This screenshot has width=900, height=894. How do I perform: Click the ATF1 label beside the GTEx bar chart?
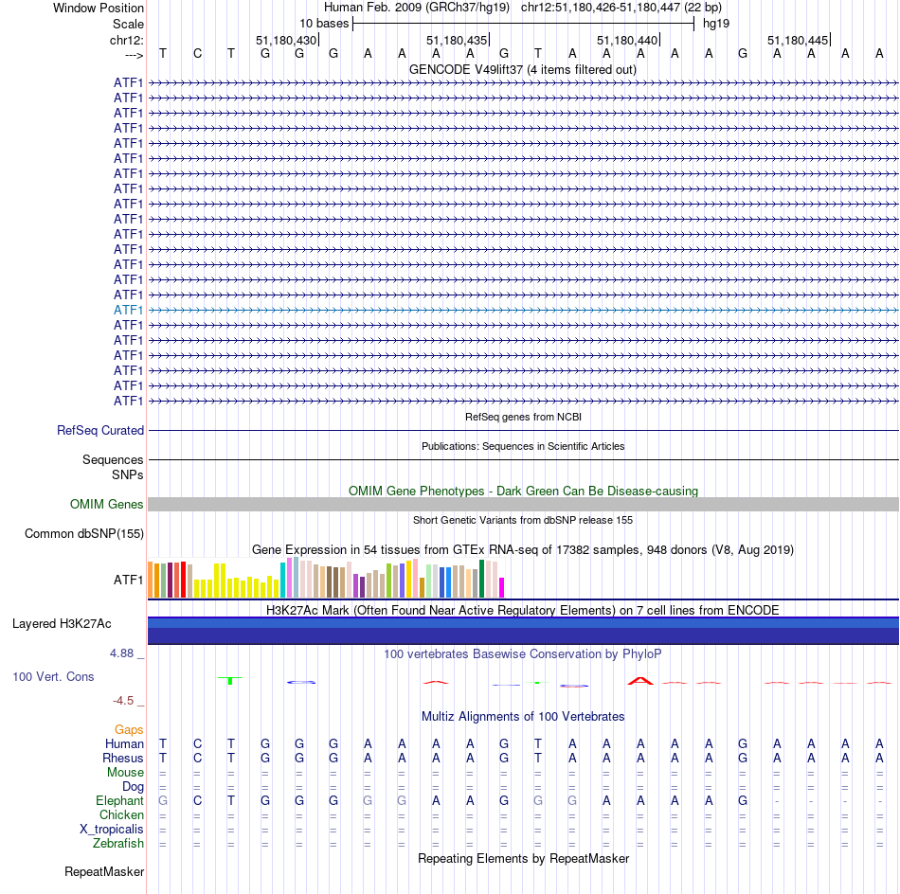pos(128,581)
